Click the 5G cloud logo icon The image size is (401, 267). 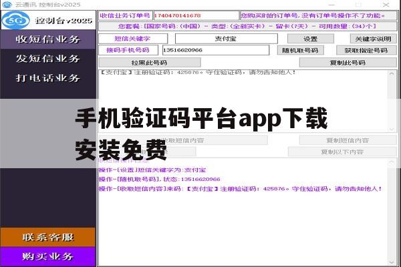(16, 20)
